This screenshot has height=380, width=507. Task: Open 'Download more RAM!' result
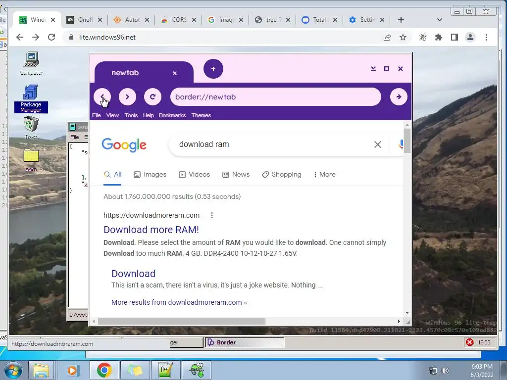(x=151, y=230)
